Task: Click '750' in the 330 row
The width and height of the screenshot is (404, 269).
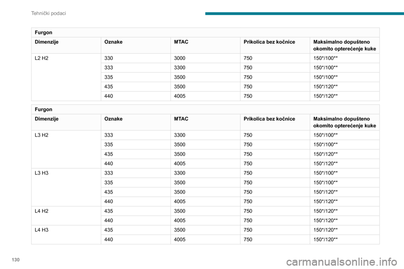Action: point(248,58)
